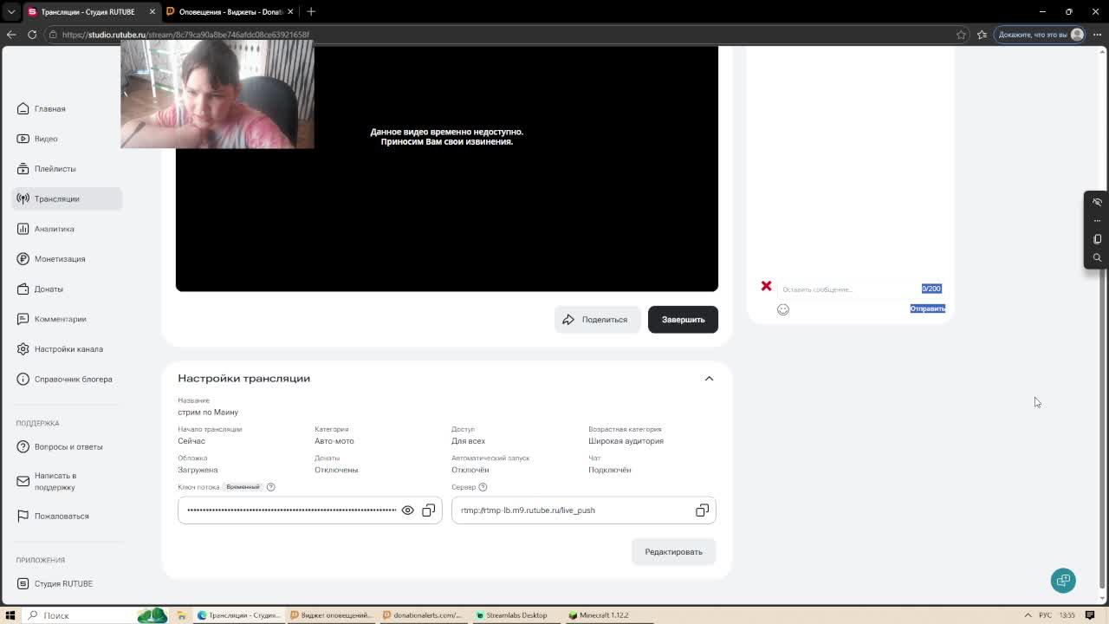Focus the chat message input field
Image resolution: width=1109 pixels, height=624 pixels.
[849, 289]
